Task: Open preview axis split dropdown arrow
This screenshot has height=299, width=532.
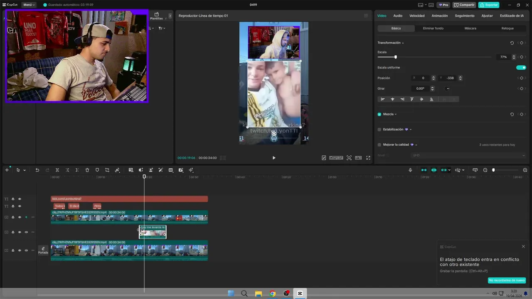Action: click(463, 170)
